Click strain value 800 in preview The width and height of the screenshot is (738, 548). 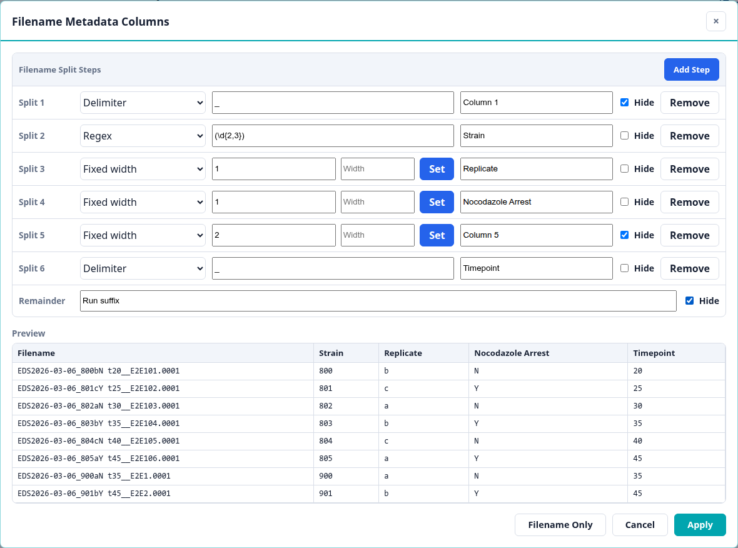[326, 371]
